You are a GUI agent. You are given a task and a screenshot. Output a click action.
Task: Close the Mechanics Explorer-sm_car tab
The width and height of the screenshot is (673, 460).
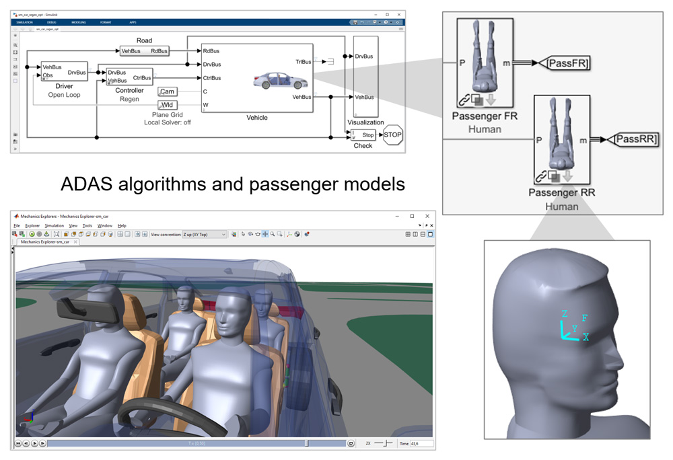pos(75,241)
